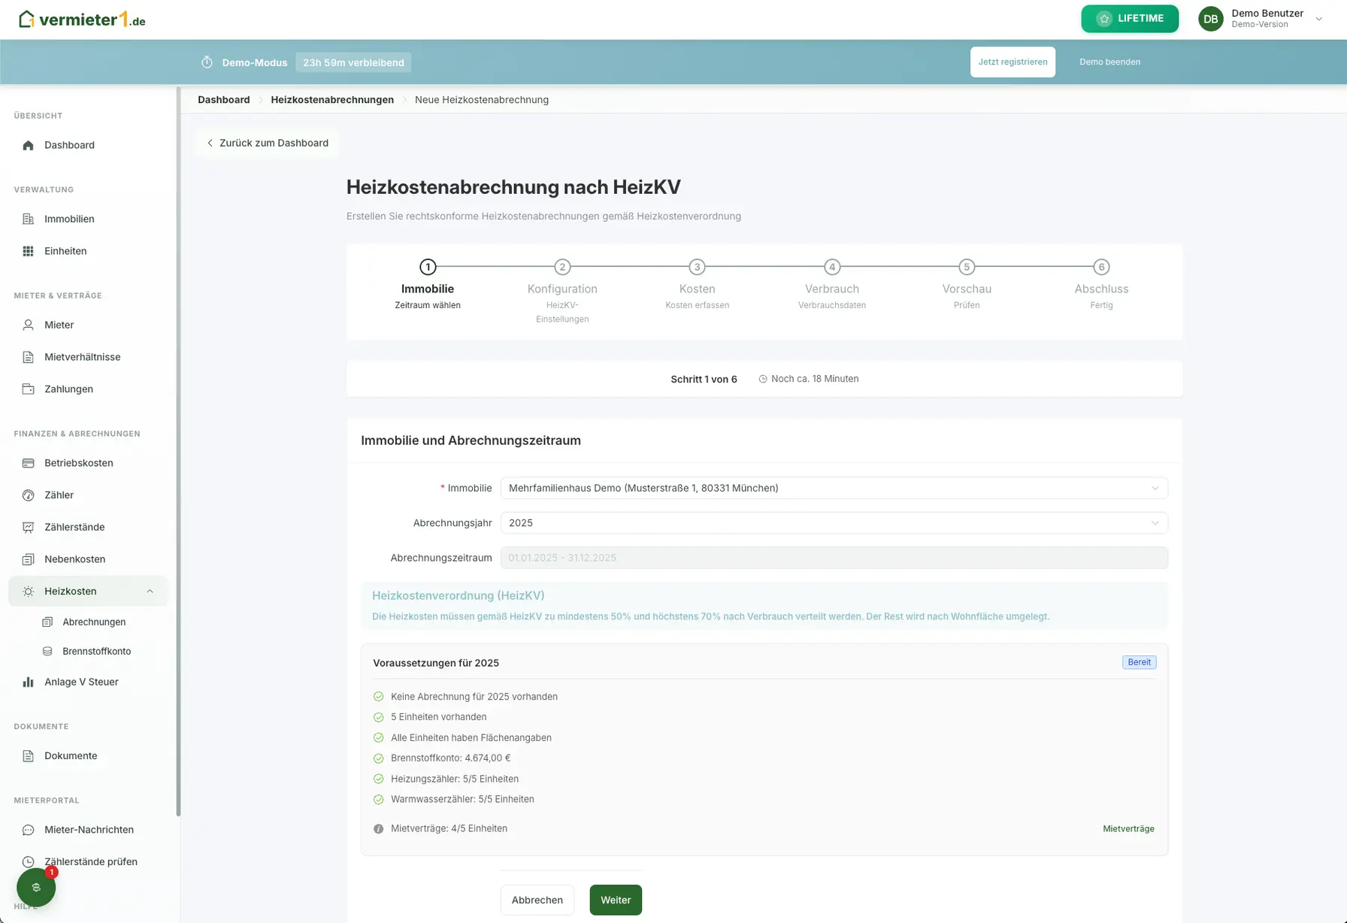Open the green floating chat widget
The height and width of the screenshot is (923, 1347).
[36, 888]
